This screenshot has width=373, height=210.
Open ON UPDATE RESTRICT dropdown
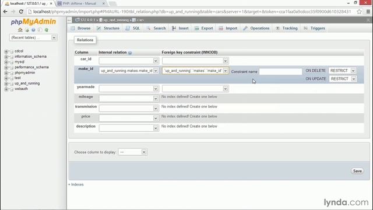(343, 79)
